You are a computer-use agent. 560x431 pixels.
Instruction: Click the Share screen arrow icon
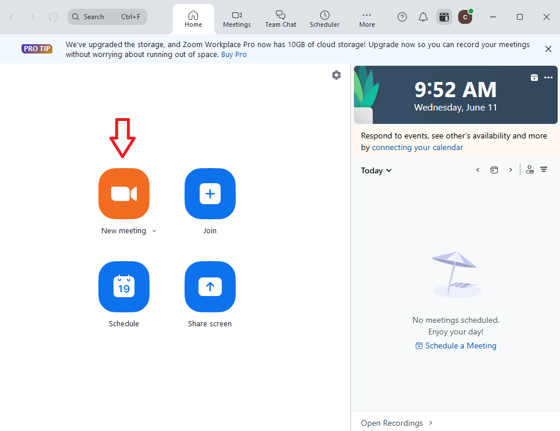pos(210,287)
